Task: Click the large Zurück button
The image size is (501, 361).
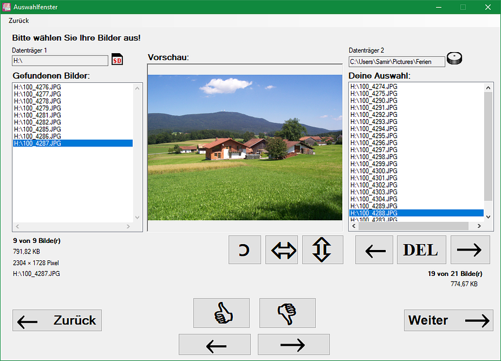Action: coord(57,321)
